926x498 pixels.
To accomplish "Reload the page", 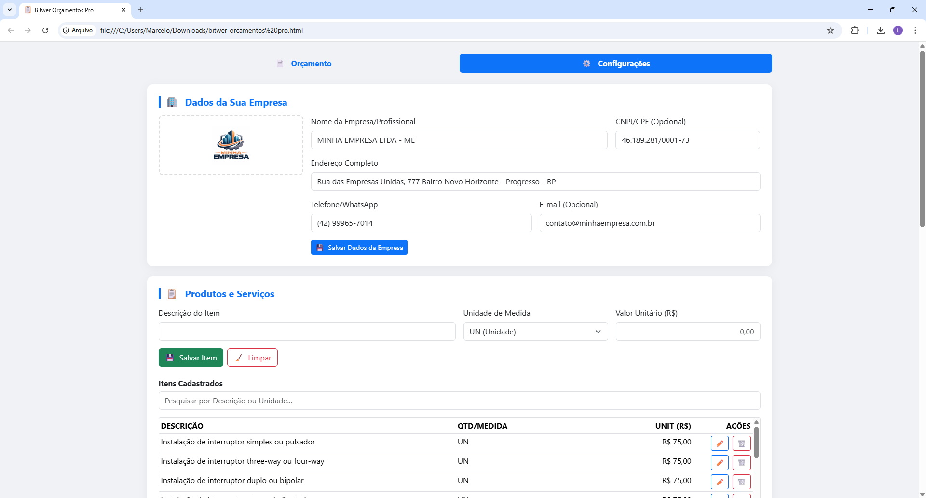I will pos(45,30).
